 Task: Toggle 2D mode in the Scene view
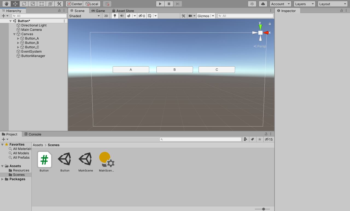(106, 16)
